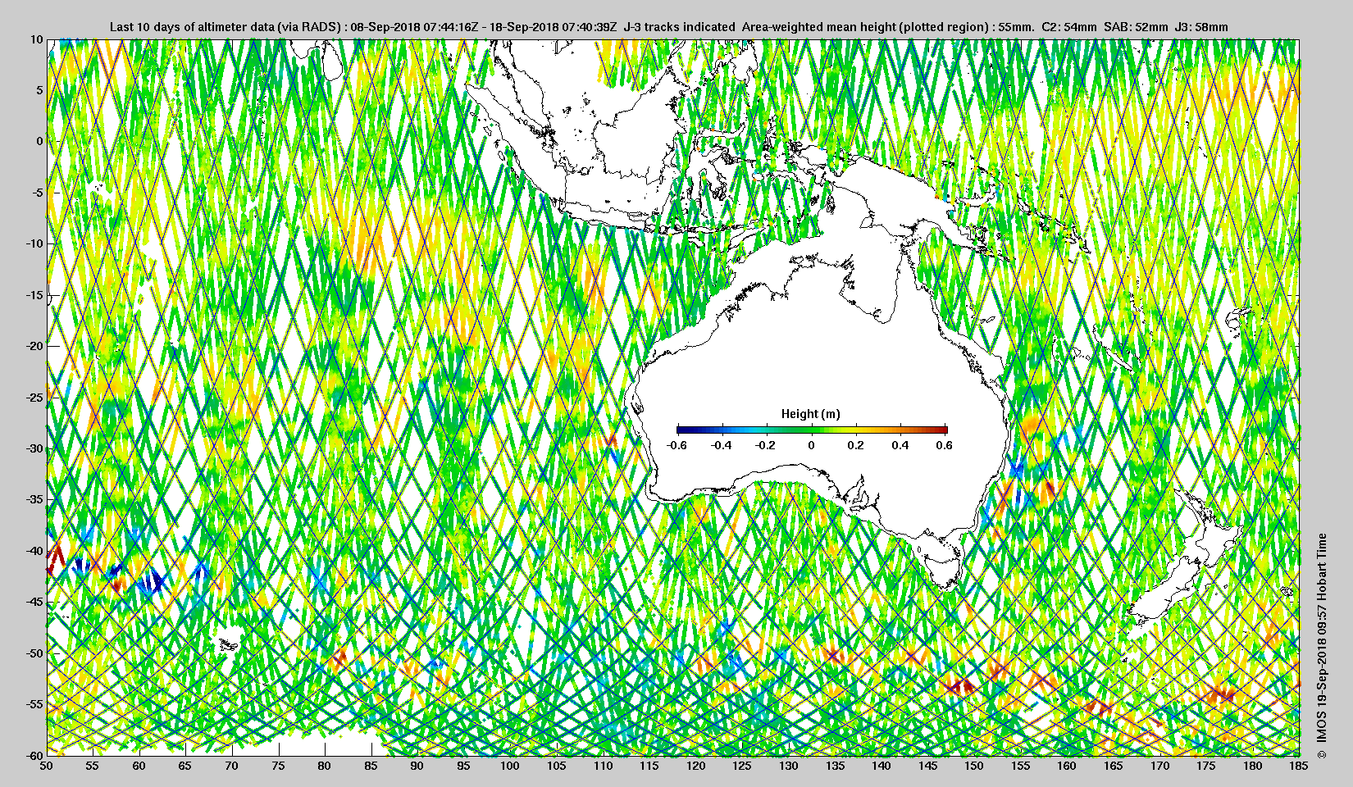Select the 'Height (m)' colorbar label
This screenshot has height=787, width=1353.
810,414
